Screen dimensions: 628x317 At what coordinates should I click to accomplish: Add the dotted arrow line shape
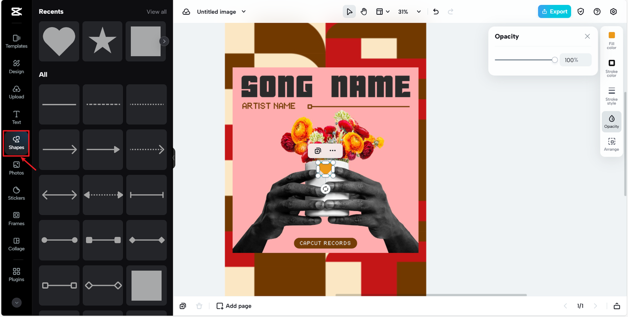click(146, 150)
